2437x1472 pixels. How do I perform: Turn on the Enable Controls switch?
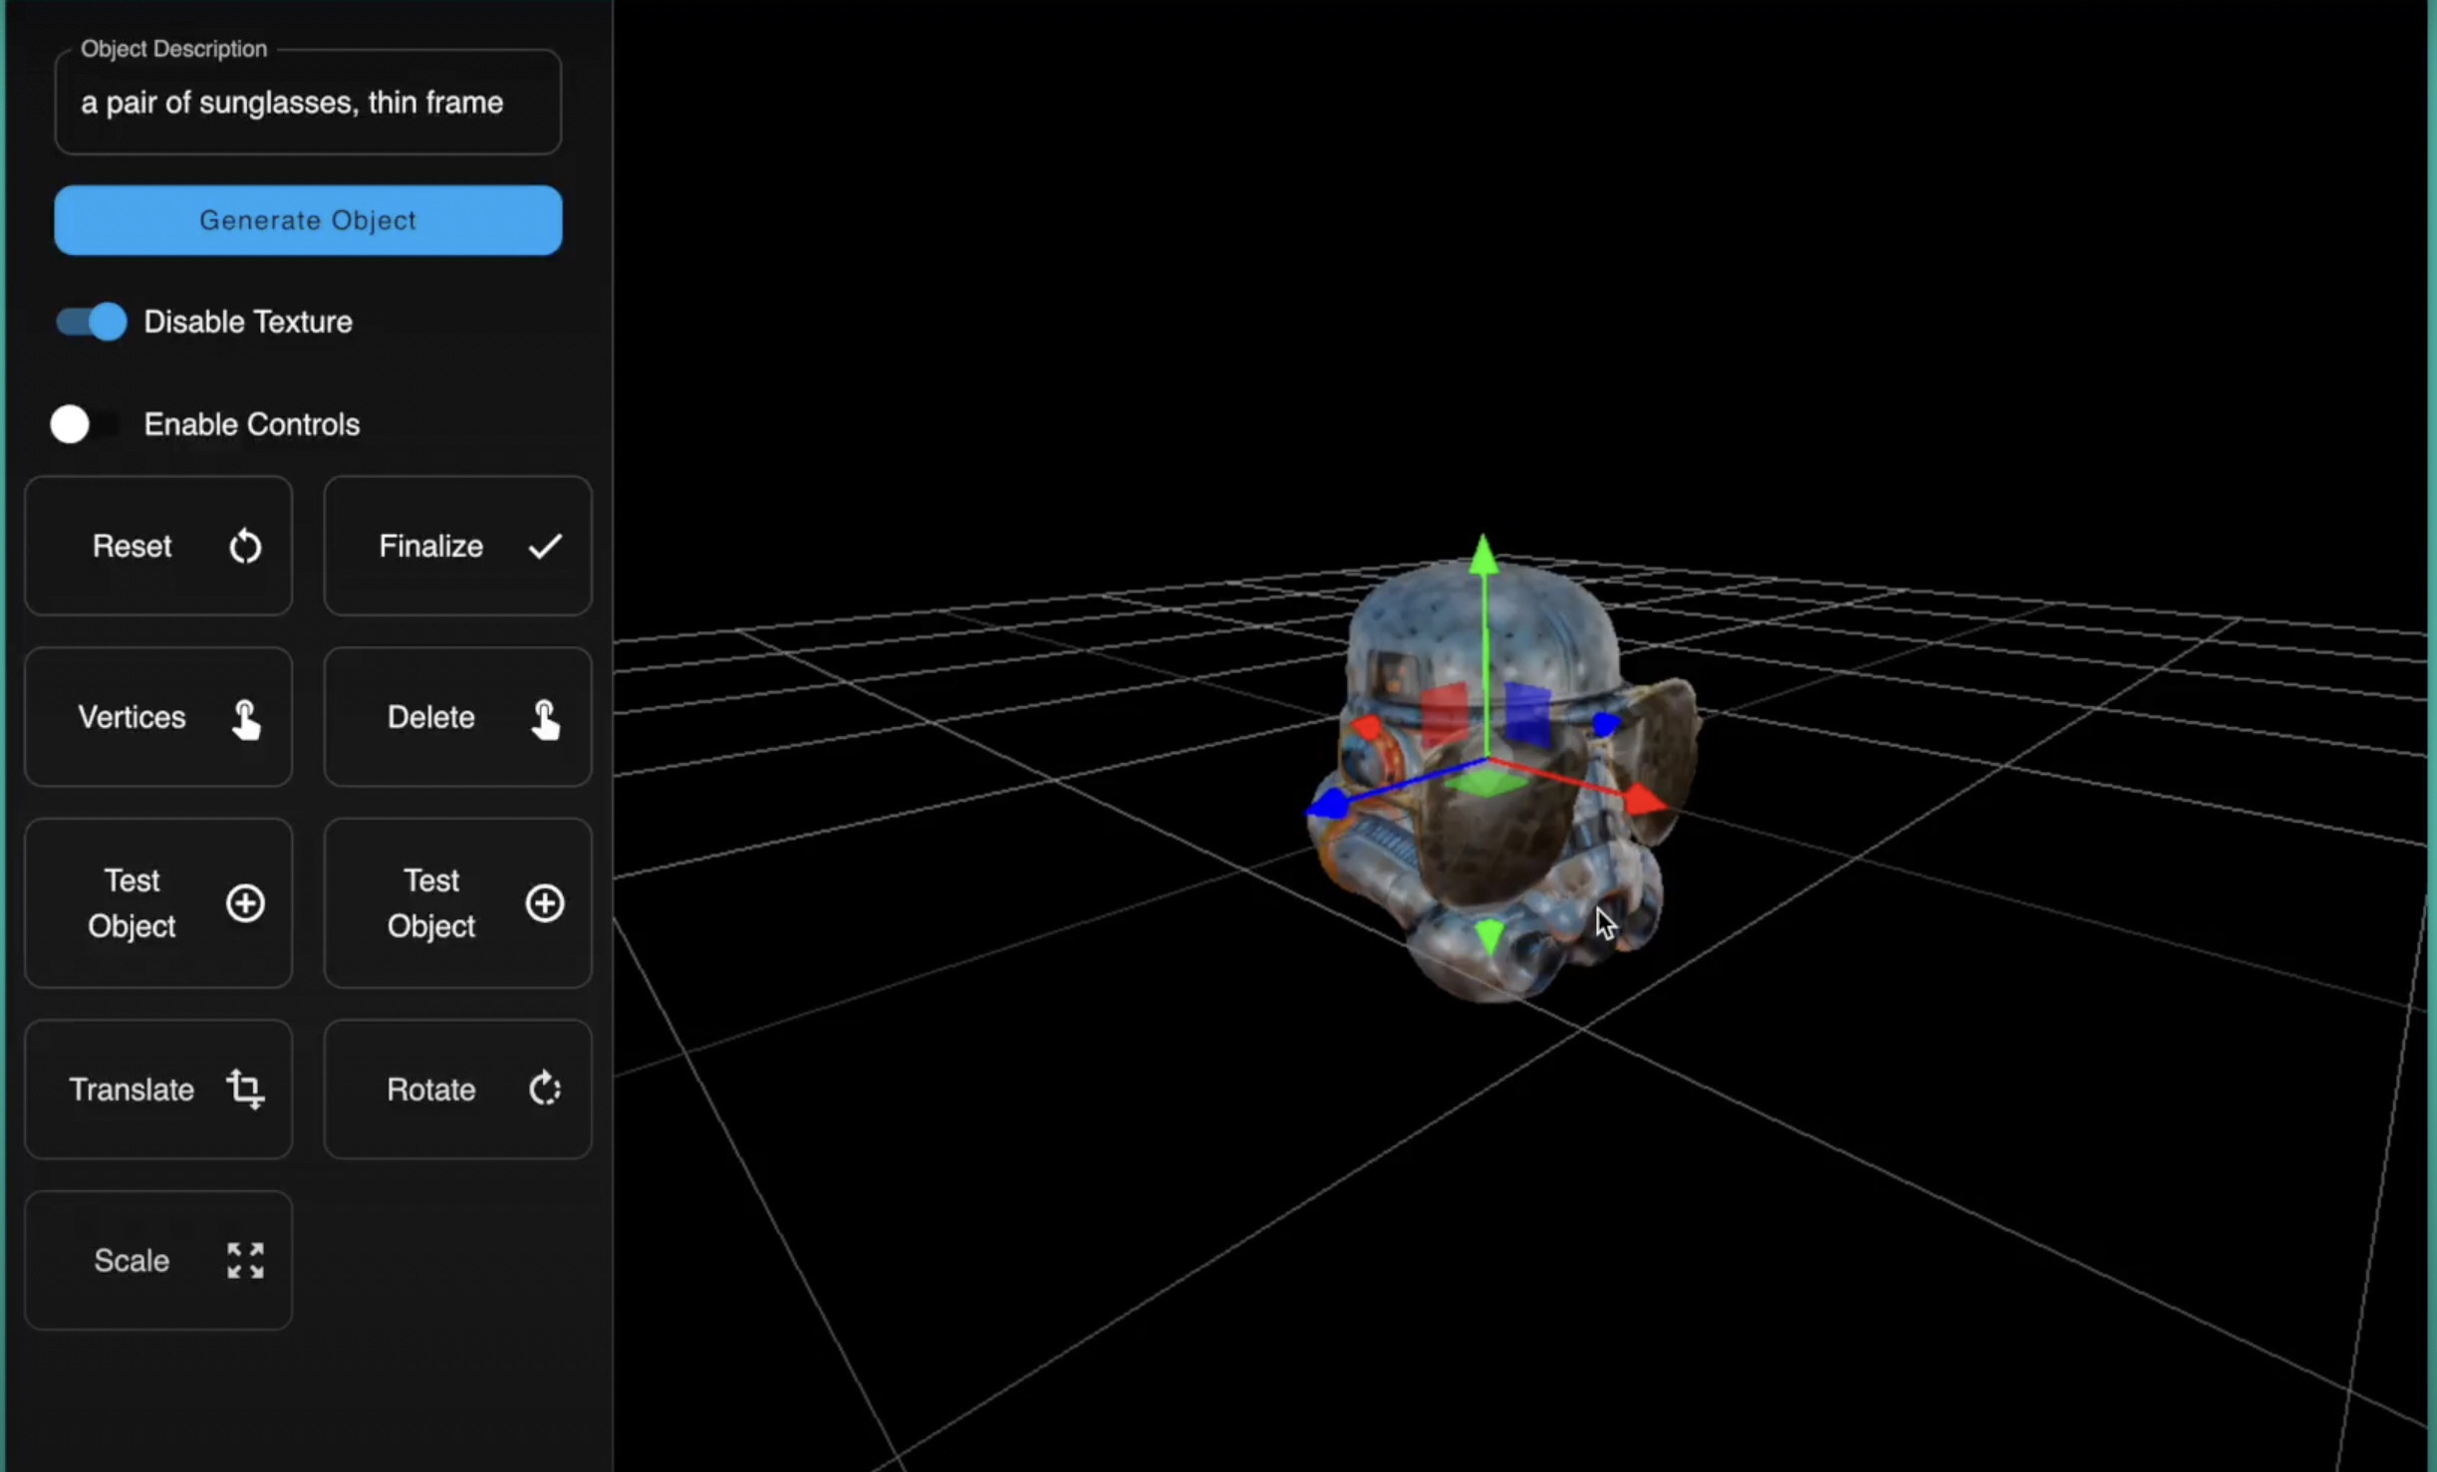pos(84,424)
